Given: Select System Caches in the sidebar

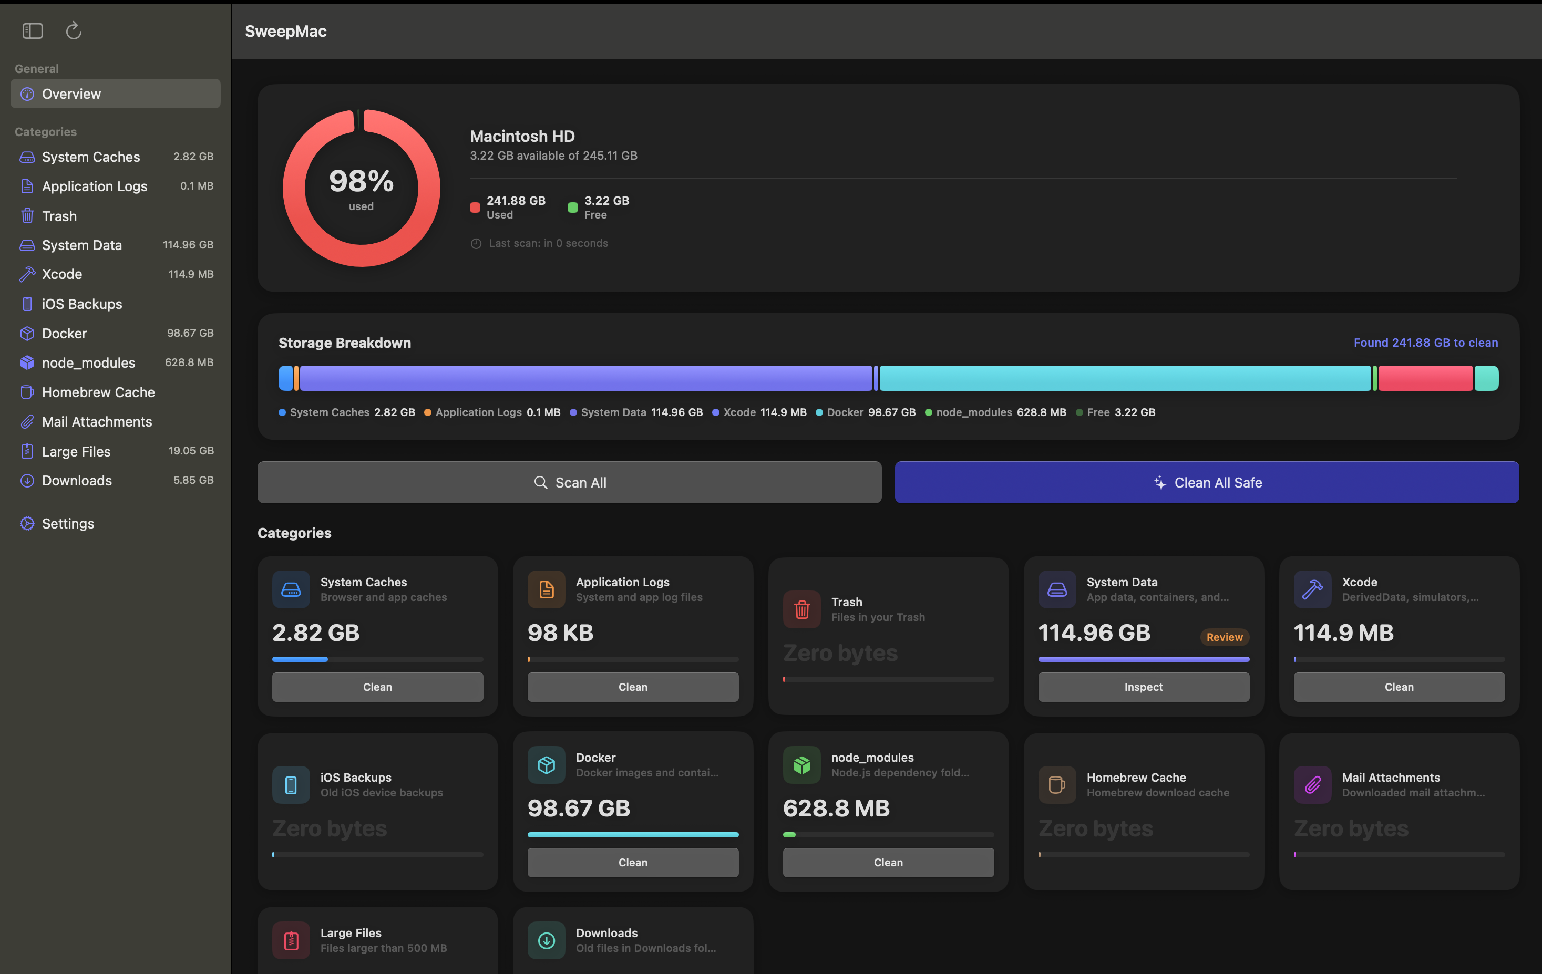Looking at the screenshot, I should 90,157.
